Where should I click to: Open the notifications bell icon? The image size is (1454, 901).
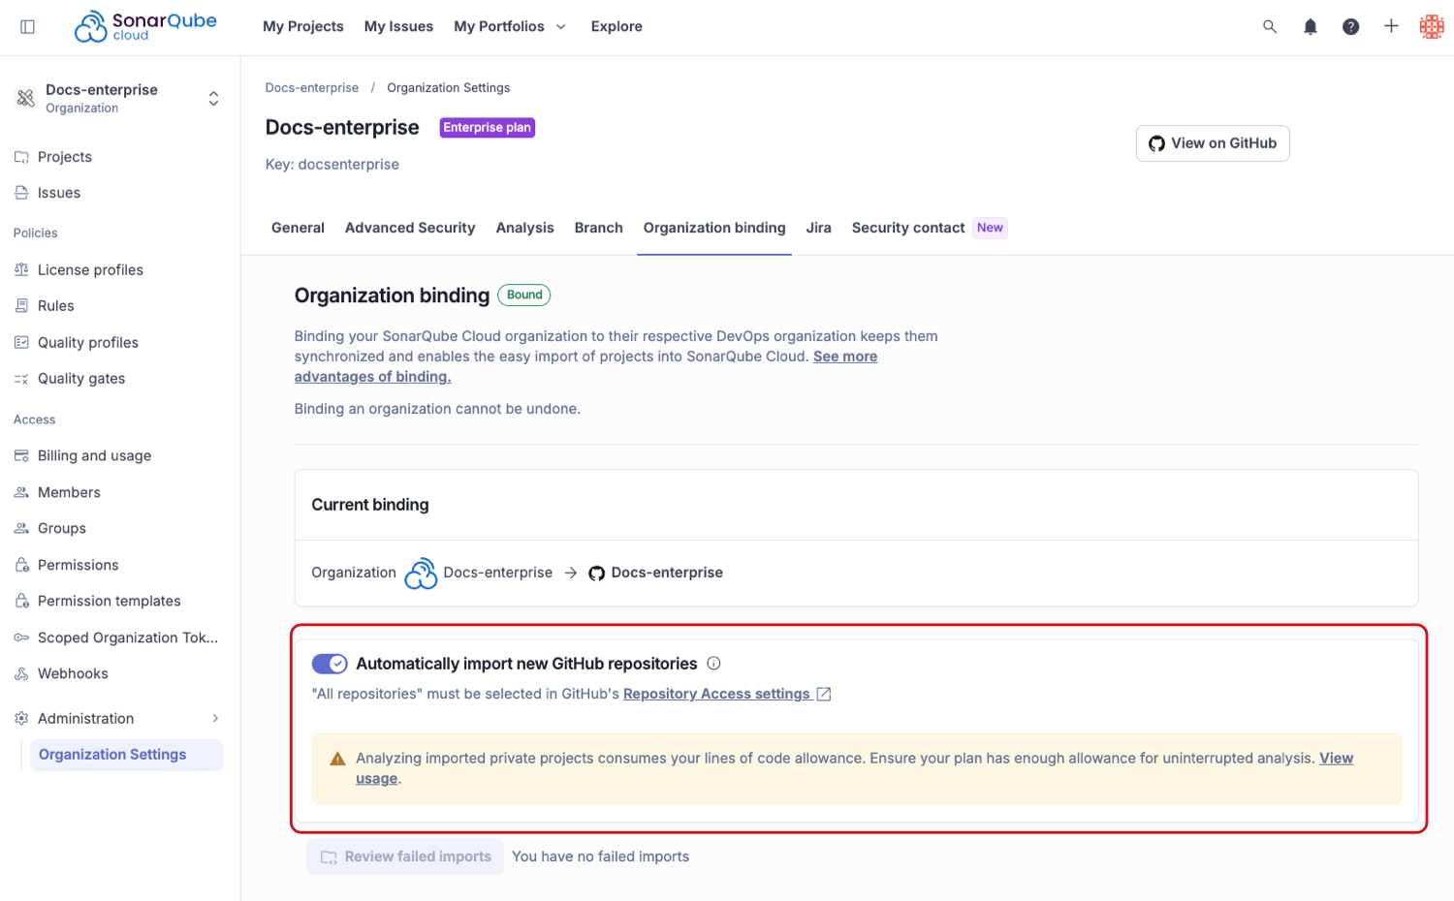point(1311,27)
